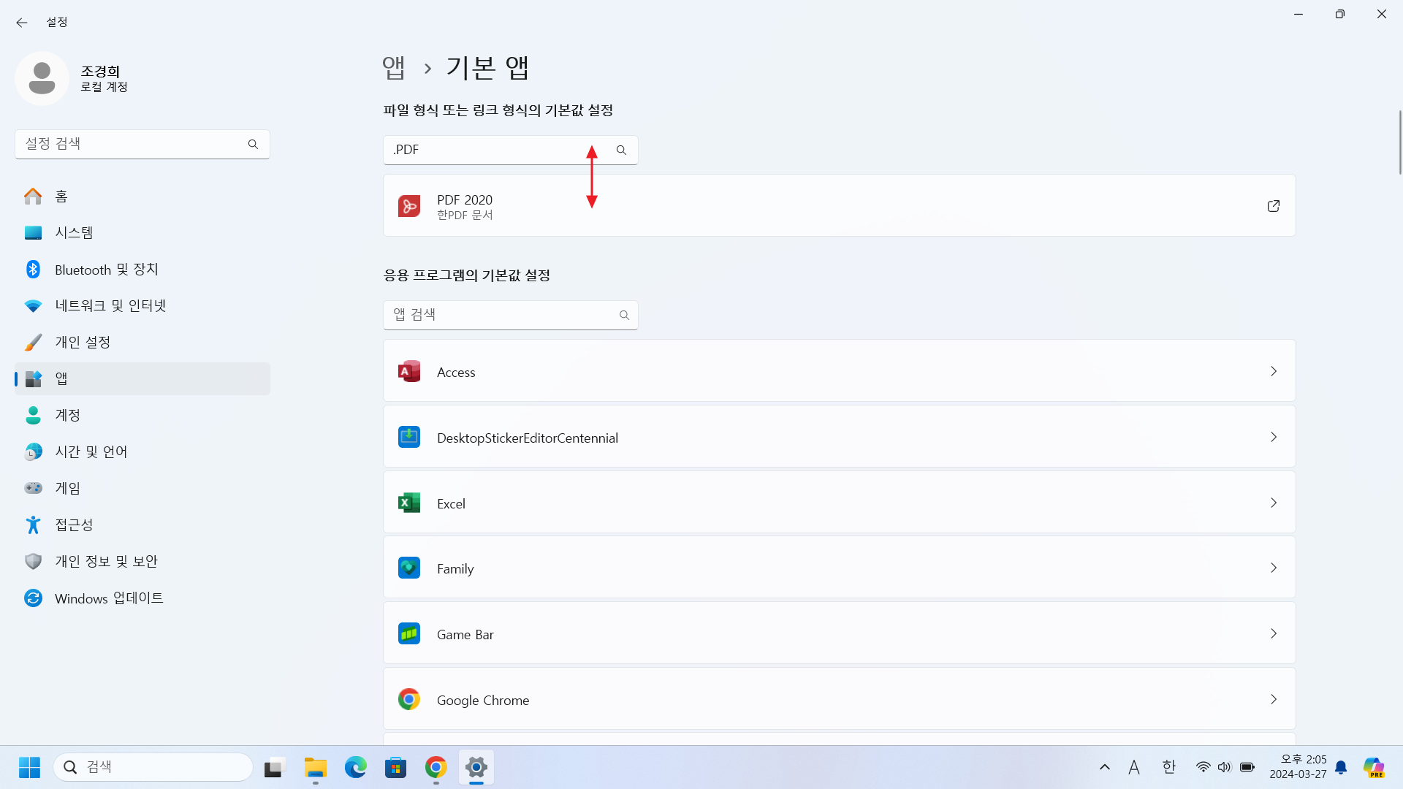Open Windows 업데이트 in the sidebar
Image resolution: width=1403 pixels, height=789 pixels.
[x=142, y=598]
